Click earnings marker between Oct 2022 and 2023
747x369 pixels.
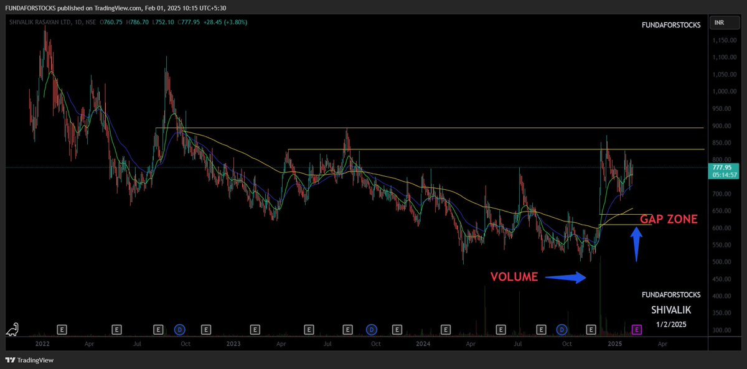coord(205,329)
